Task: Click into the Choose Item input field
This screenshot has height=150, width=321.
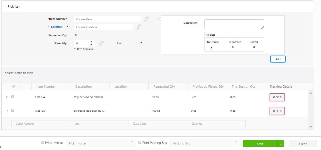Action: (107, 19)
